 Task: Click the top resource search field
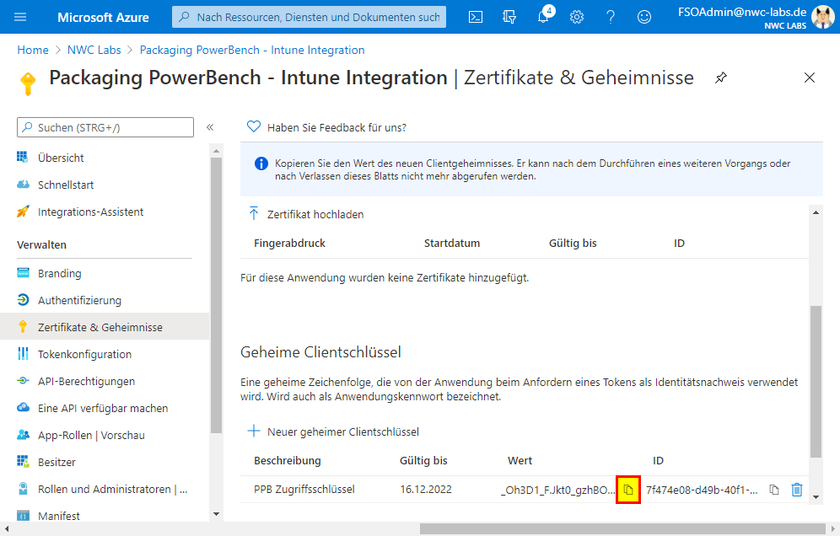pyautogui.click(x=309, y=17)
